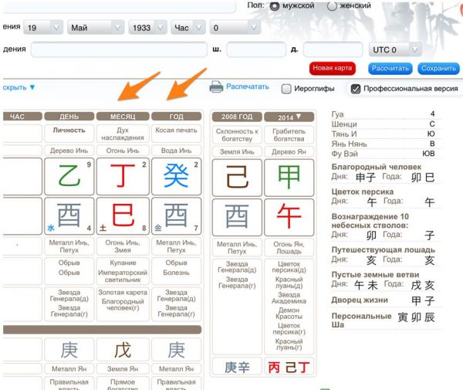
Task: Select the женский gender radio button
Action: [x=332, y=6]
